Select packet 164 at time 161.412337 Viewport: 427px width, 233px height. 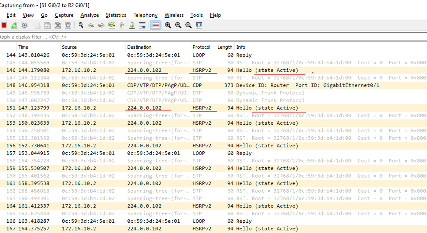coord(213,206)
